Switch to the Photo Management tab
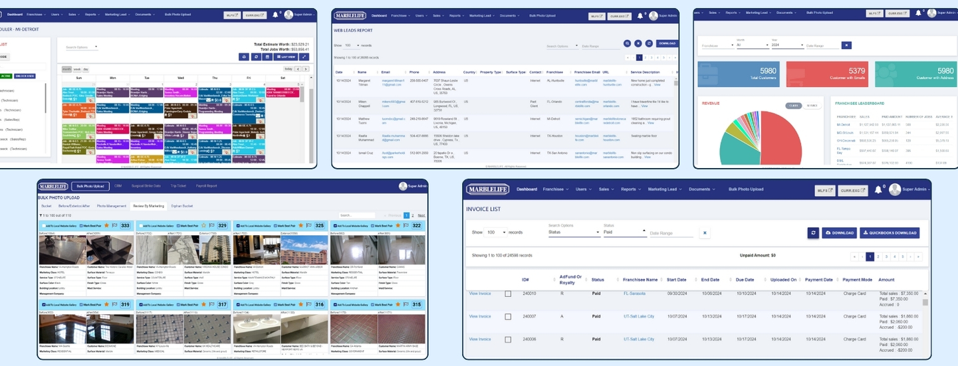 click(112, 206)
